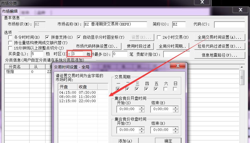
Task: Enable Saturday (六) in 交易周期
Action: [166, 89]
